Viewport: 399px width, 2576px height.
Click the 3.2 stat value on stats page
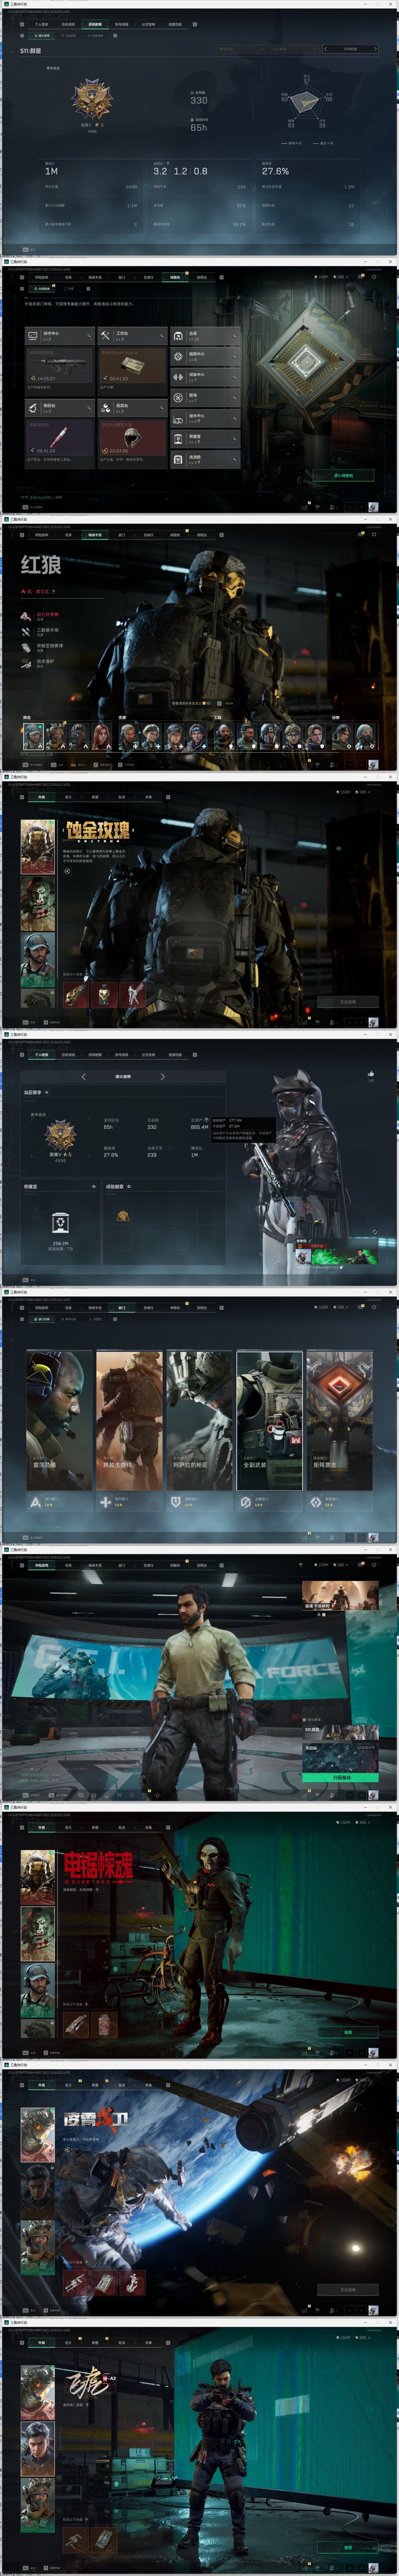coord(160,171)
